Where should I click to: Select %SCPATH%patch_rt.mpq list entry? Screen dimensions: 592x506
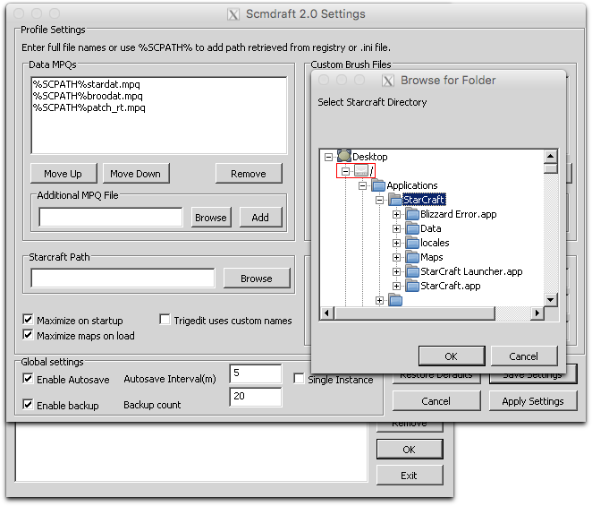pos(89,107)
